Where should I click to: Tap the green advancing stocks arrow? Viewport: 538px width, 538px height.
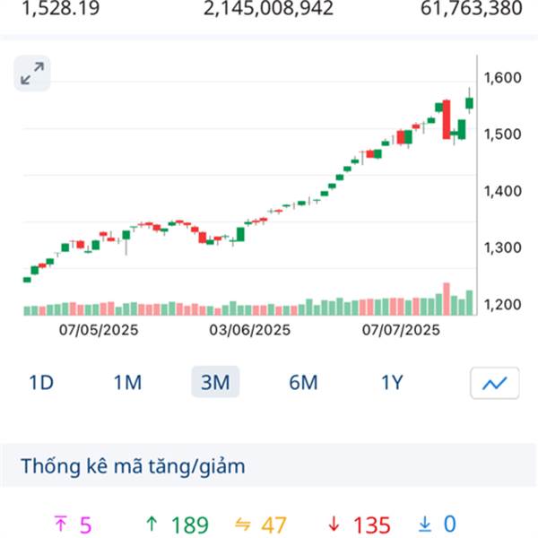(152, 524)
